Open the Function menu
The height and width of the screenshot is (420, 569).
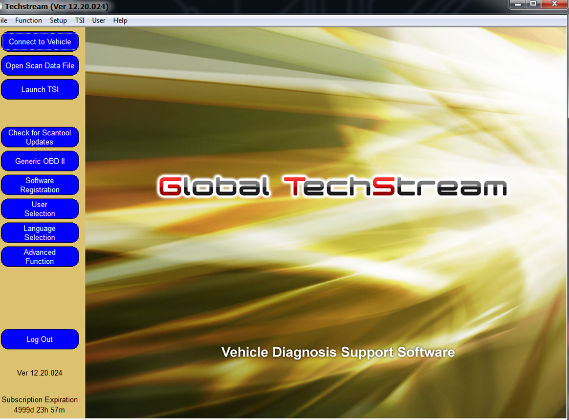(28, 21)
